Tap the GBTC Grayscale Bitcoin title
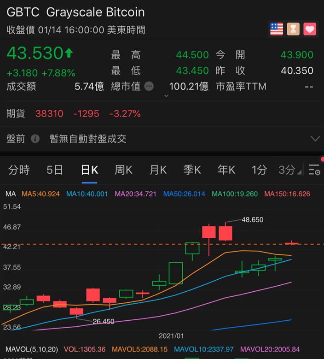The image size is (324, 359). pyautogui.click(x=75, y=12)
